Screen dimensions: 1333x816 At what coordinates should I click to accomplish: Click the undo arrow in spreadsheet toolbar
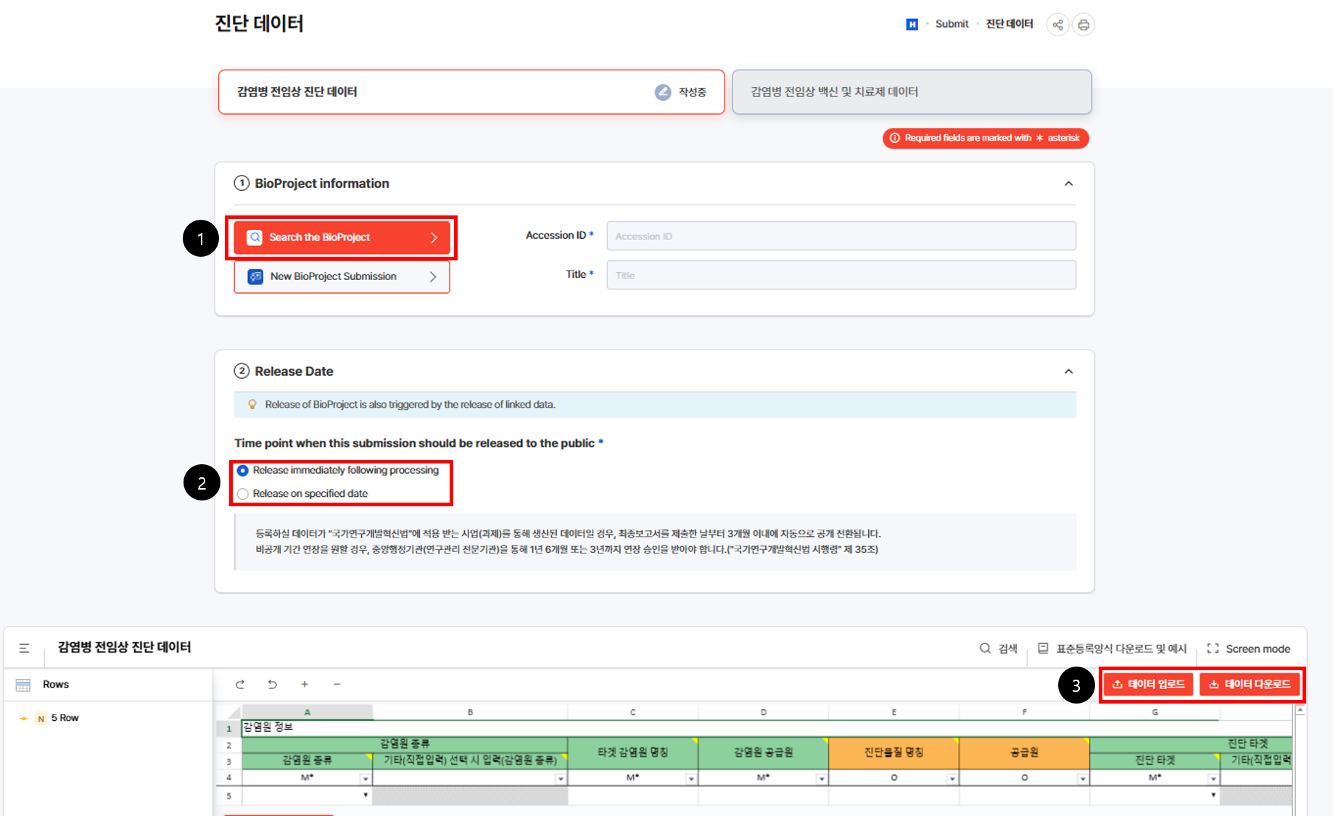tap(273, 684)
